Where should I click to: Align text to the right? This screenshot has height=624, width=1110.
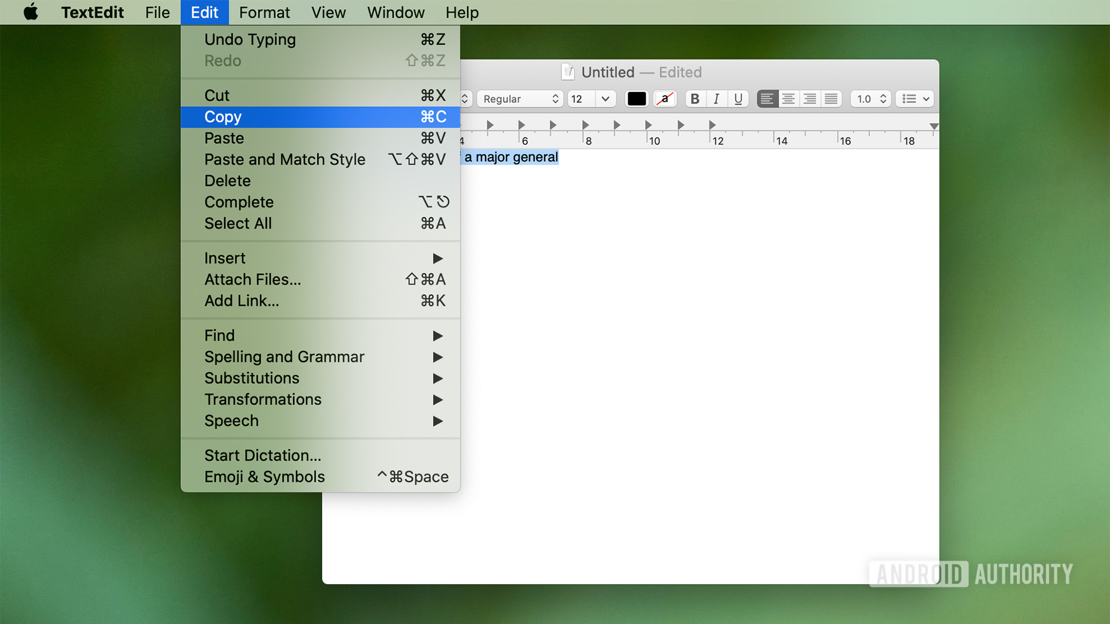click(809, 99)
